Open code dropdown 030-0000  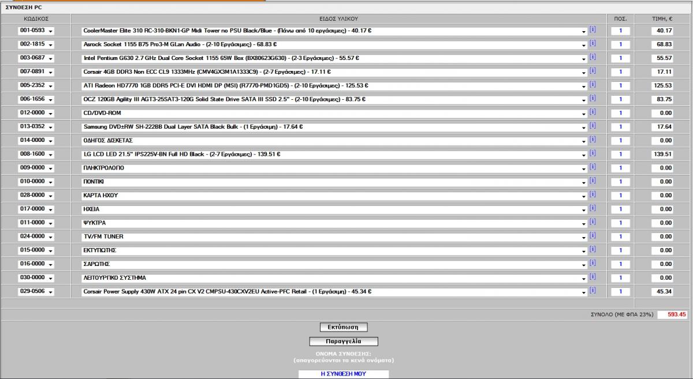pos(36,277)
